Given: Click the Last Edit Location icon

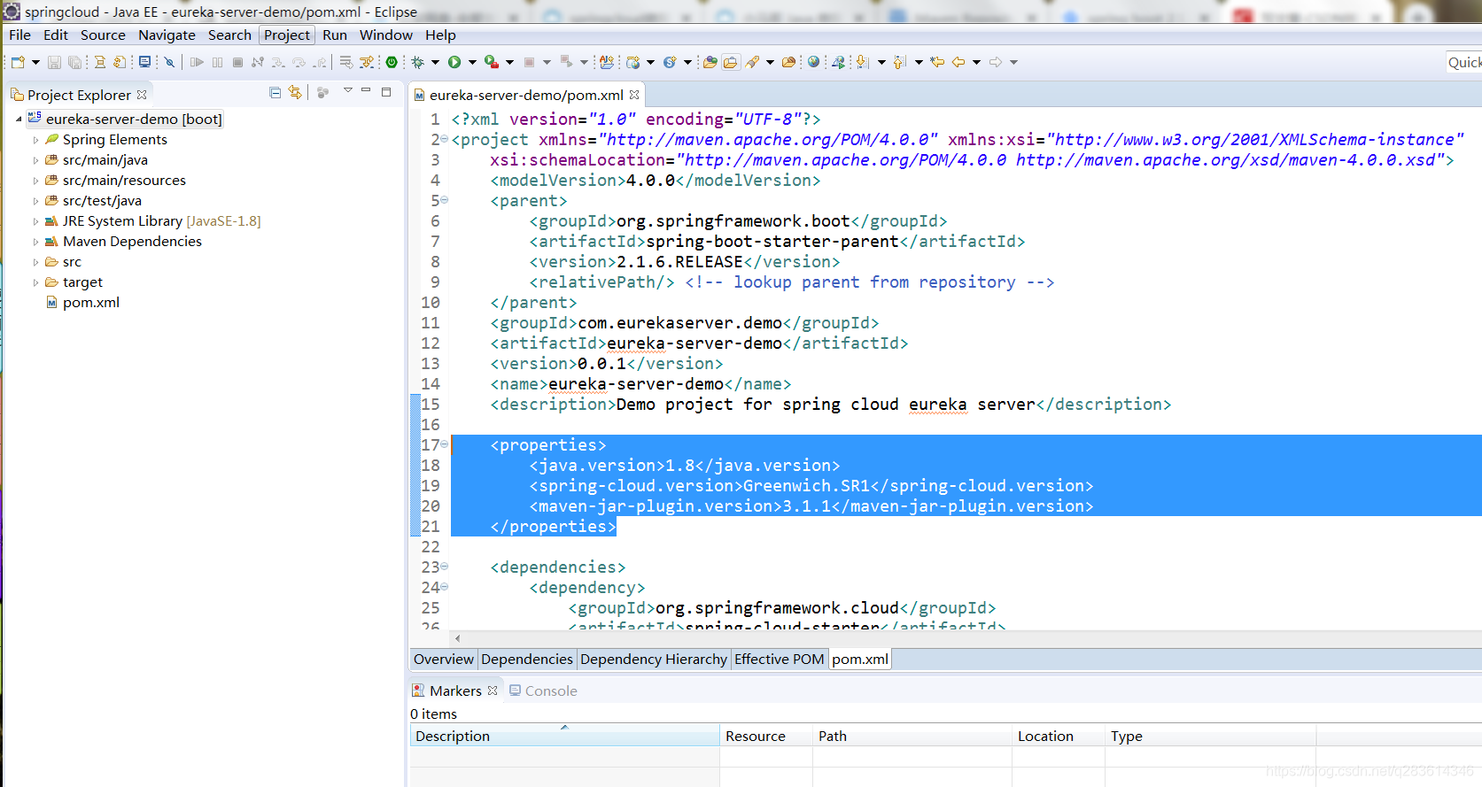Looking at the screenshot, I should pos(937,62).
